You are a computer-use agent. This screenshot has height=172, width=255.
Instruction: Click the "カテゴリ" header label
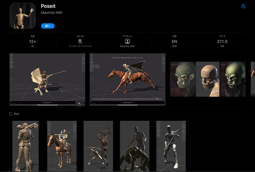click(x=80, y=36)
